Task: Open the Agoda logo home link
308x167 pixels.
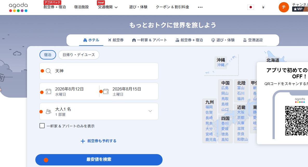Action: [18, 7]
